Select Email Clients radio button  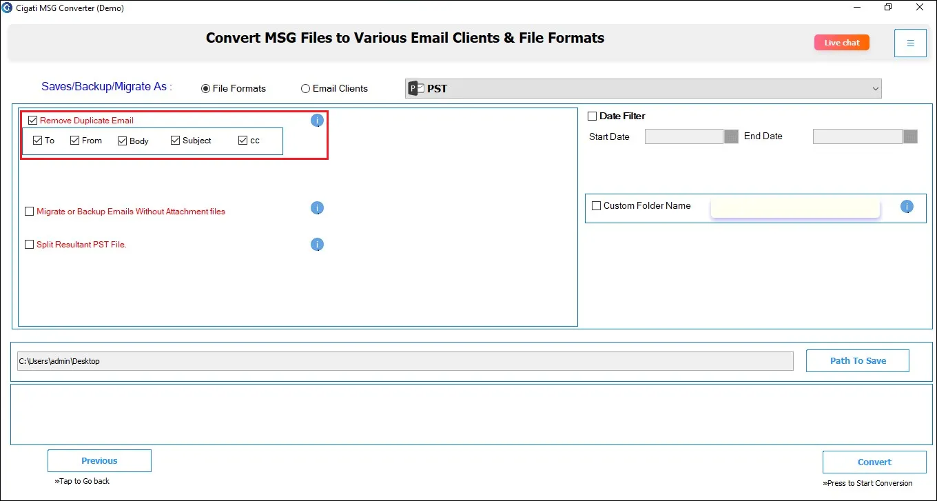(305, 89)
